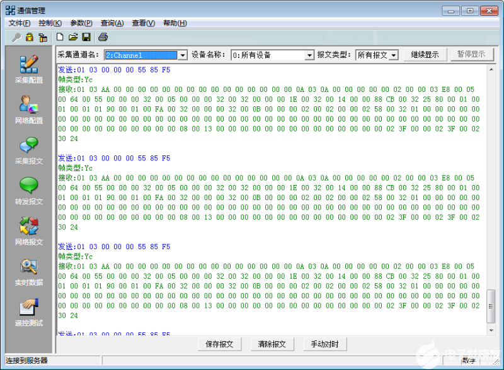Open the 参数(P) menu
The height and width of the screenshot is (370, 504).
[x=80, y=23]
